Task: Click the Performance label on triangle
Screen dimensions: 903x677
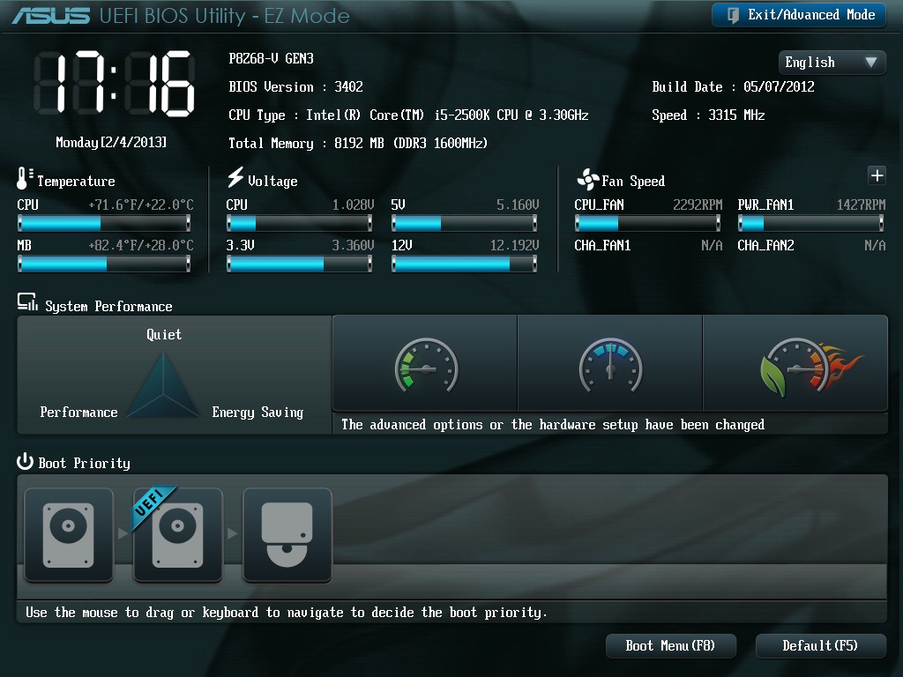Action: pos(78,413)
